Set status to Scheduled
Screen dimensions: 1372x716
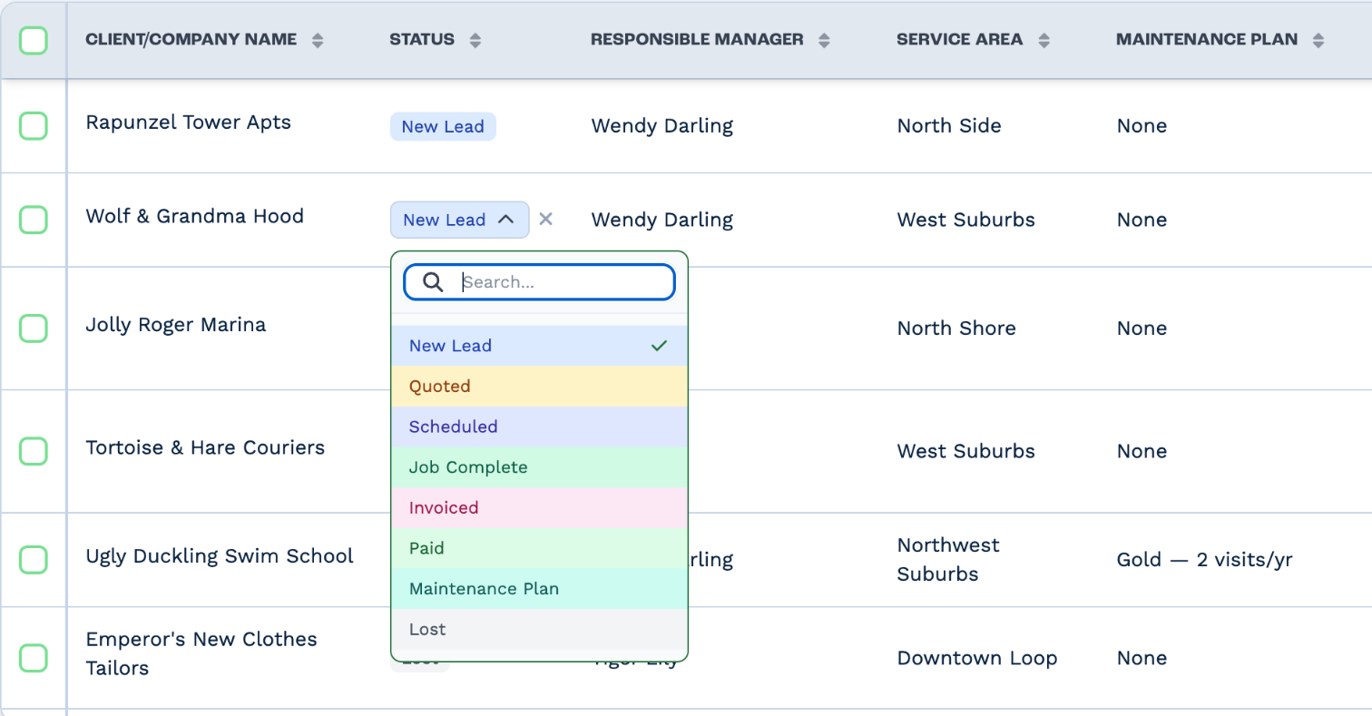pyautogui.click(x=539, y=427)
